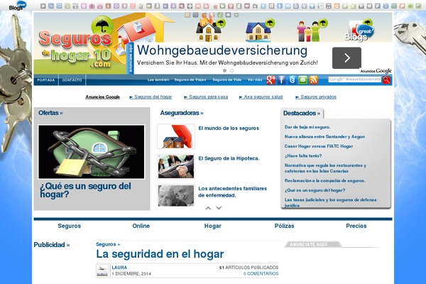Select the Precios category tab
Image resolution: width=426 pixels, height=284 pixels.
pos(356,226)
